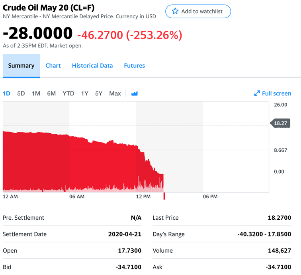The image size is (301, 275).
Task: Click the full screen expand arrows icon
Action: pyautogui.click(x=257, y=94)
